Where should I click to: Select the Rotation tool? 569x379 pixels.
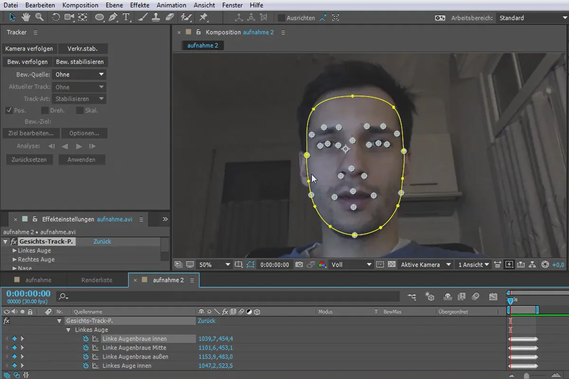click(x=55, y=18)
